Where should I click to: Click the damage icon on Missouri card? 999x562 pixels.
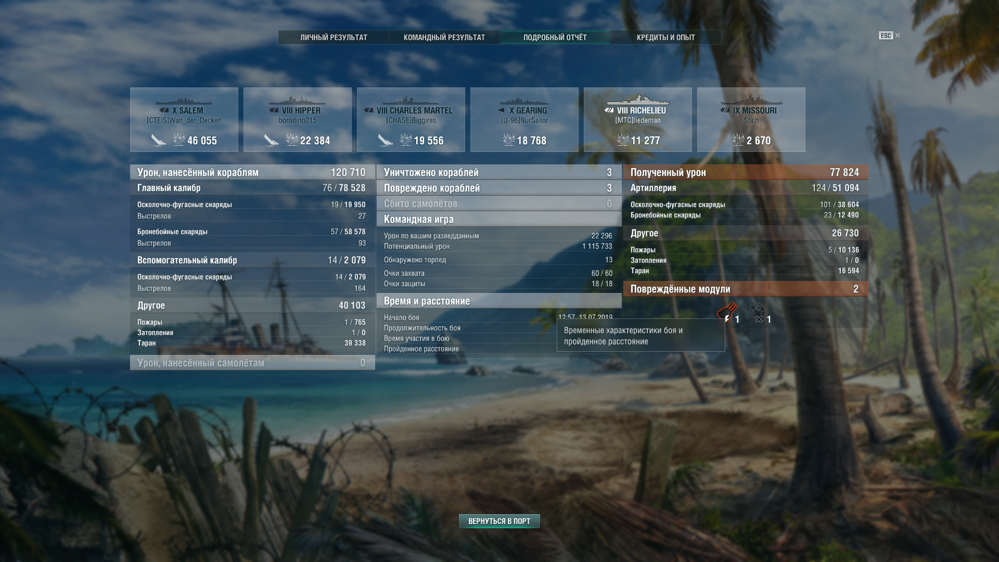click(738, 139)
